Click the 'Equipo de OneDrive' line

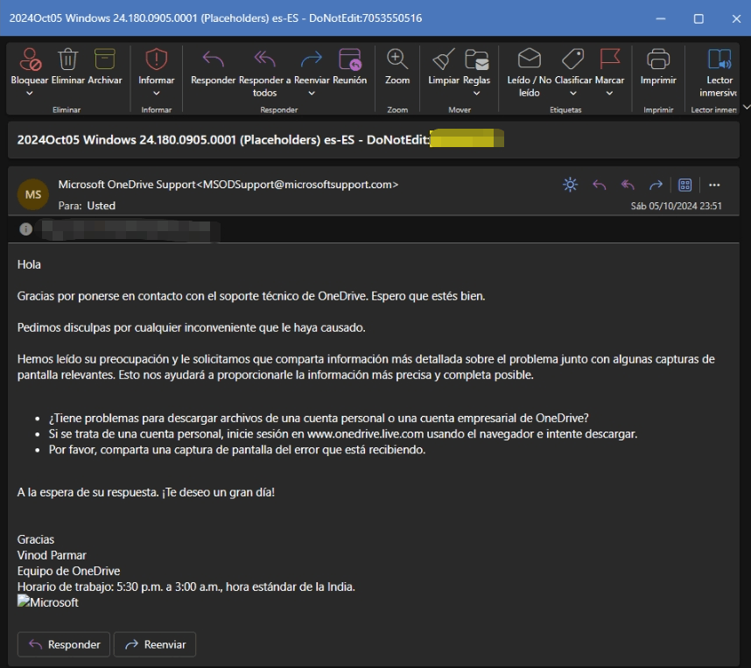click(x=68, y=571)
